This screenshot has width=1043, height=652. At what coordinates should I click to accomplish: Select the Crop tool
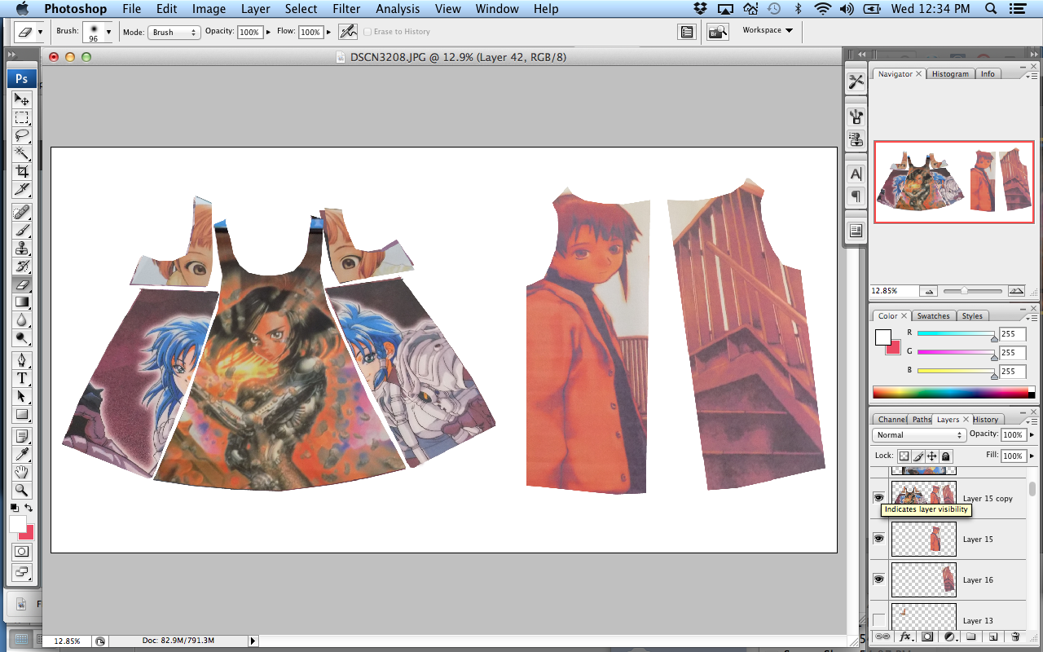22,171
